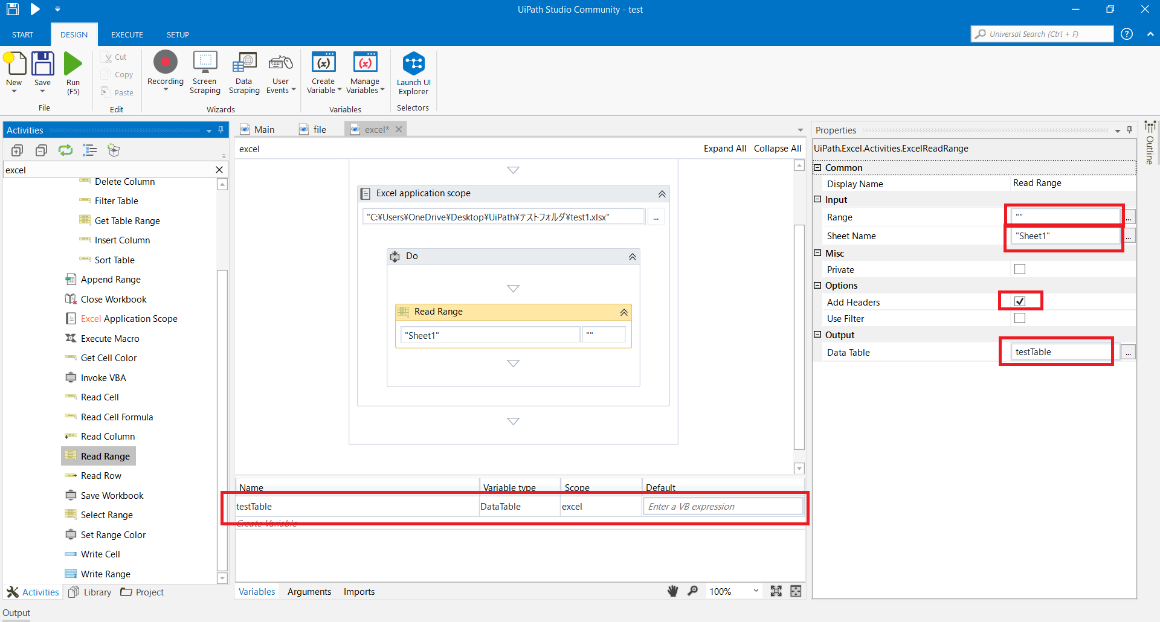Viewport: 1160px width, 622px height.
Task: Click the Cut command
Action: click(x=114, y=57)
